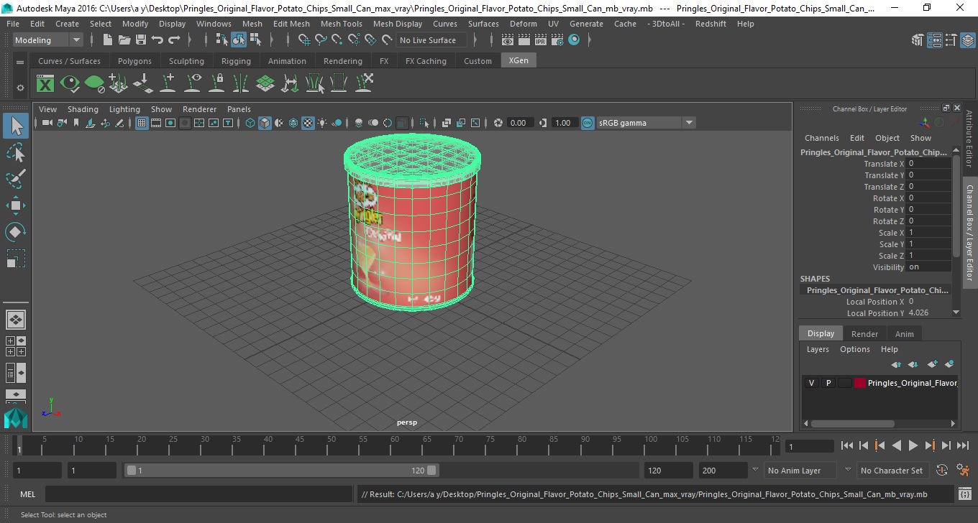Open the shelf options gear icon

tap(20, 88)
